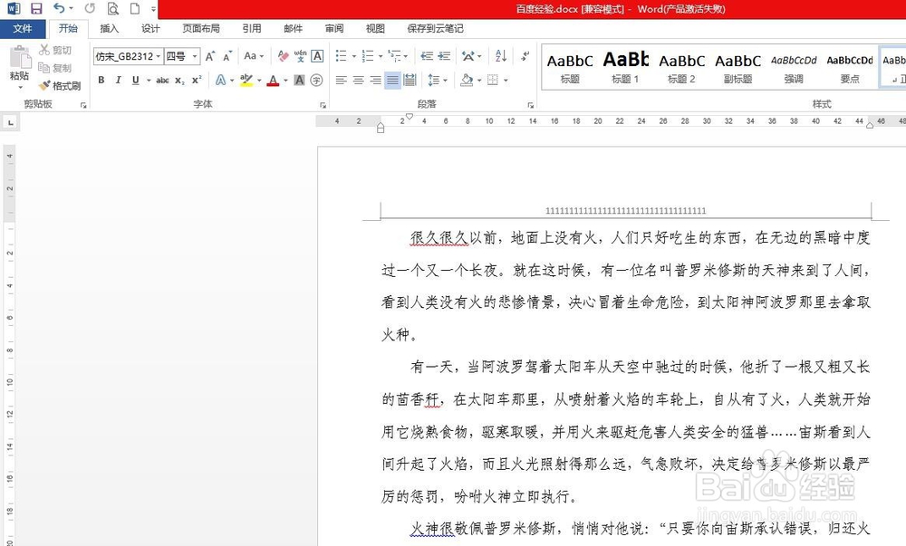
Task: Apply the 强调 emphasis style
Action: point(794,68)
